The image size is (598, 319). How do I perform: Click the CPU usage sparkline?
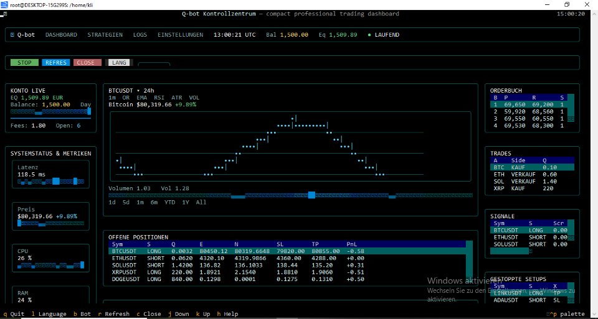tap(50, 265)
